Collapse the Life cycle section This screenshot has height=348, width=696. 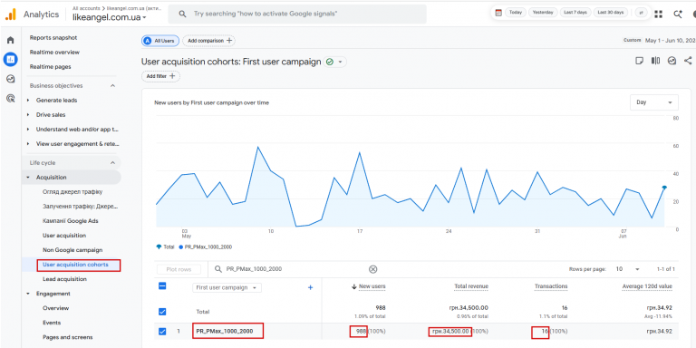[x=112, y=163]
